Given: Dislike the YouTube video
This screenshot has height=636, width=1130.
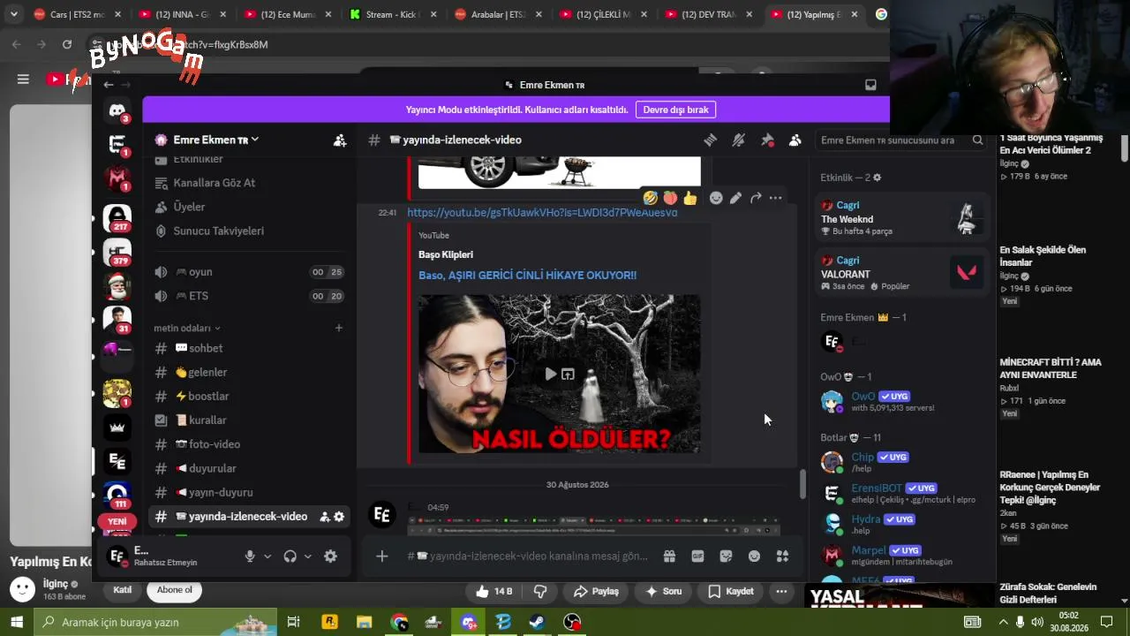Looking at the screenshot, I should click(x=540, y=592).
